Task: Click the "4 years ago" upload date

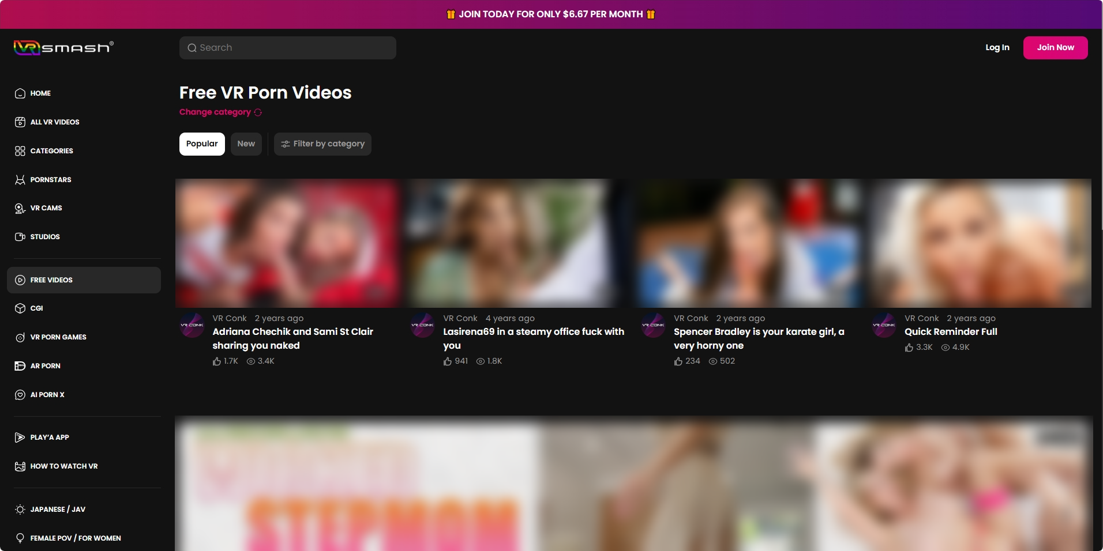Action: (510, 318)
